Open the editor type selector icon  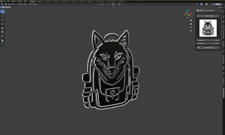2,4
